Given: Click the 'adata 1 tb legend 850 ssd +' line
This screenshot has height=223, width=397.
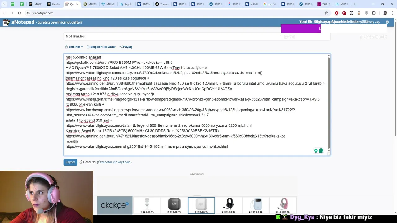Looking at the screenshot, I should coord(89,120).
